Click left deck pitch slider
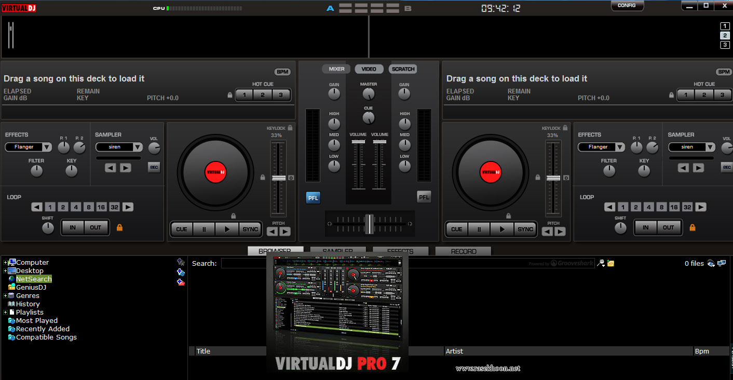Viewport: 733px width, 380px height. coord(279,178)
